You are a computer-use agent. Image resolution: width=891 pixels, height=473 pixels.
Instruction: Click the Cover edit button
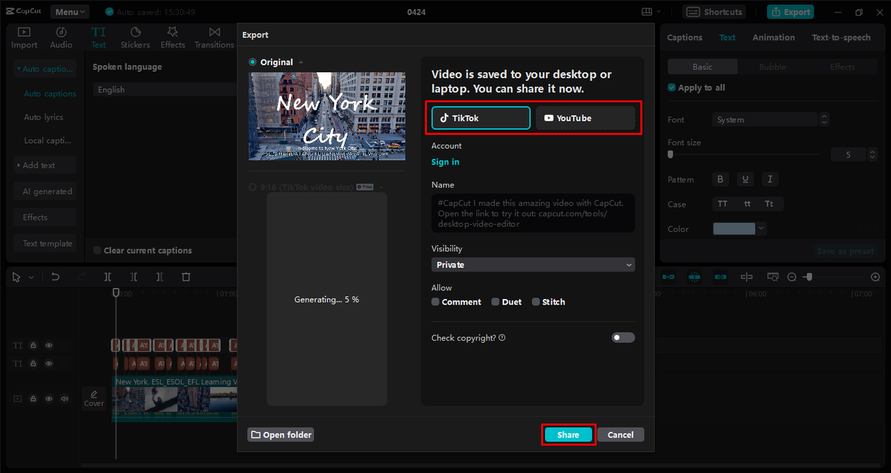click(94, 399)
